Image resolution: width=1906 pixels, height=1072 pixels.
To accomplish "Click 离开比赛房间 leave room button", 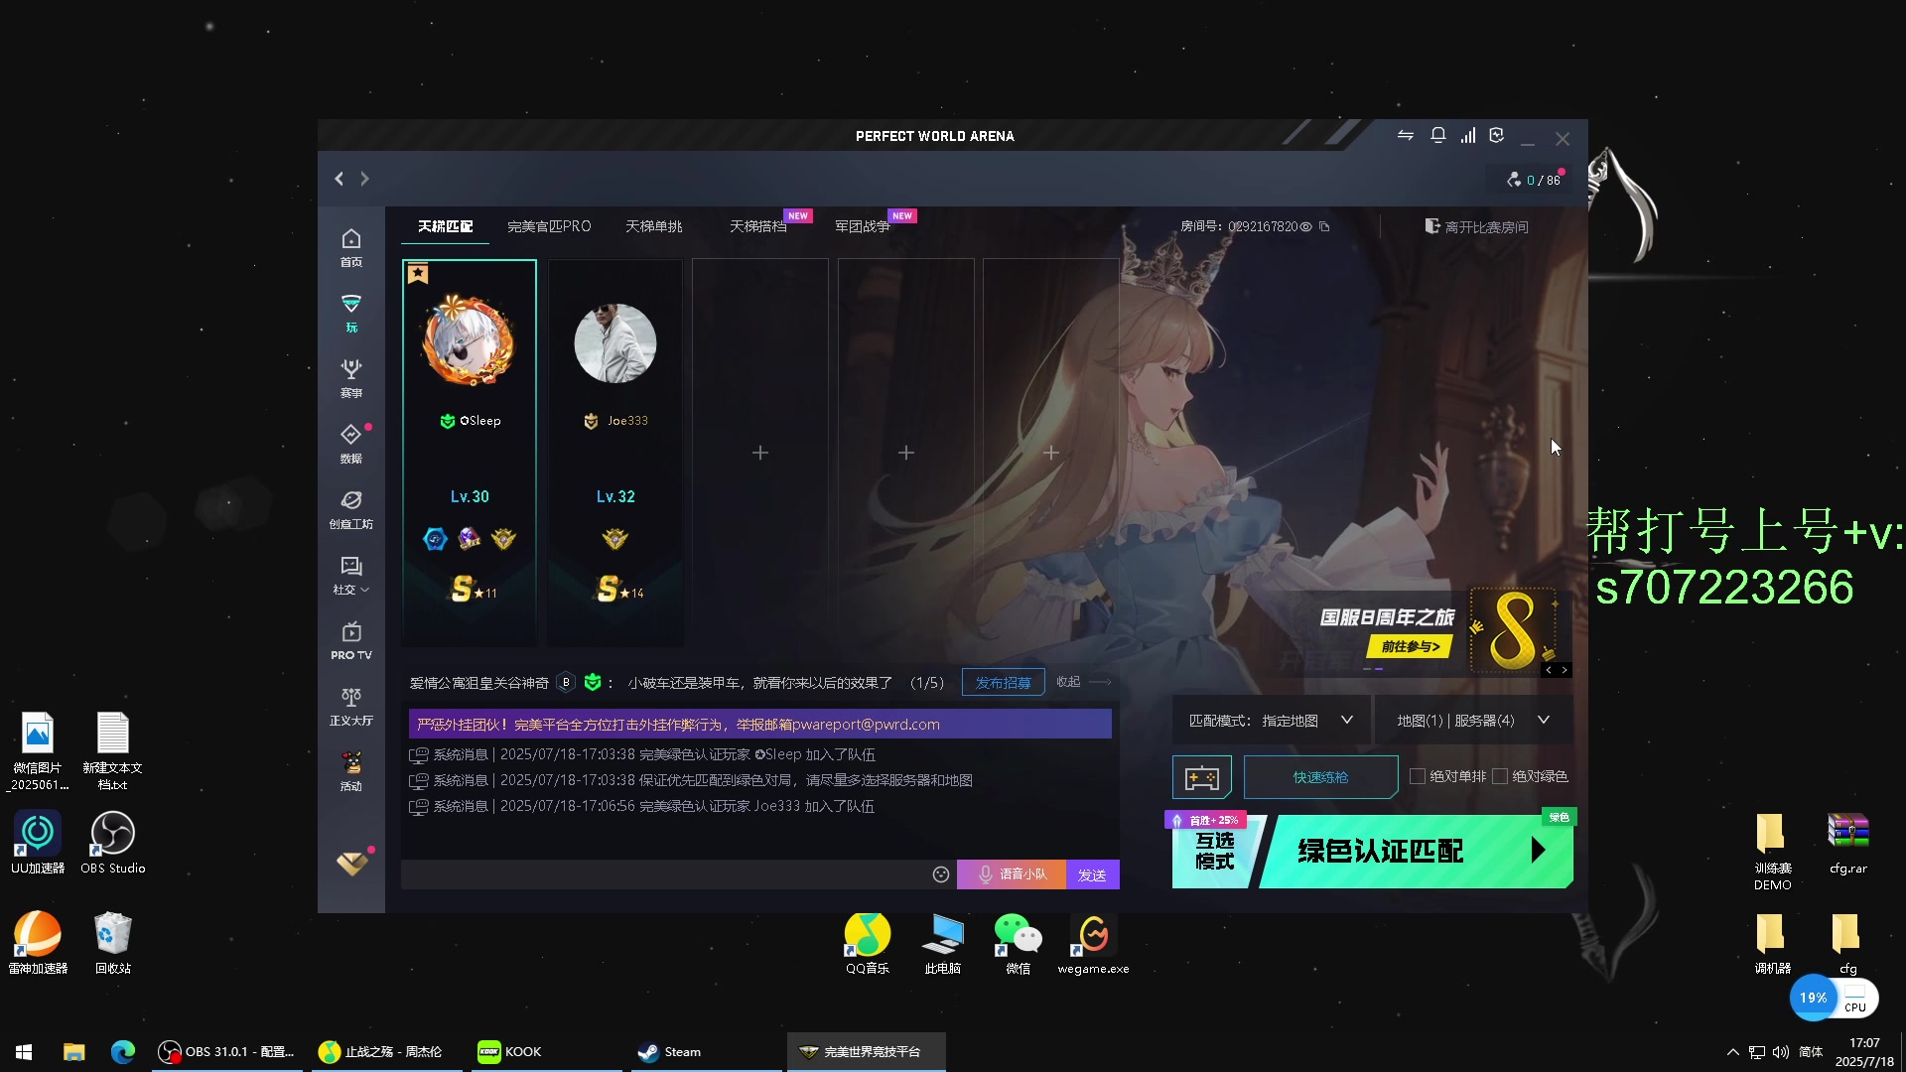I will pyautogui.click(x=1476, y=227).
